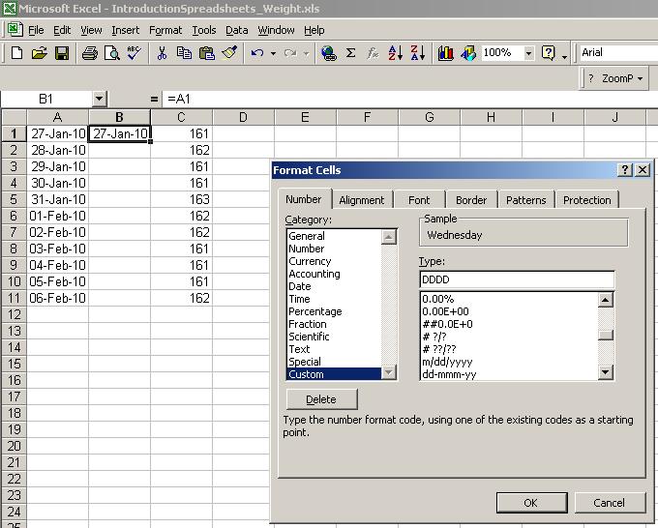Image resolution: width=658 pixels, height=528 pixels.
Task: Switch to the Alignment tab
Action: (x=361, y=200)
